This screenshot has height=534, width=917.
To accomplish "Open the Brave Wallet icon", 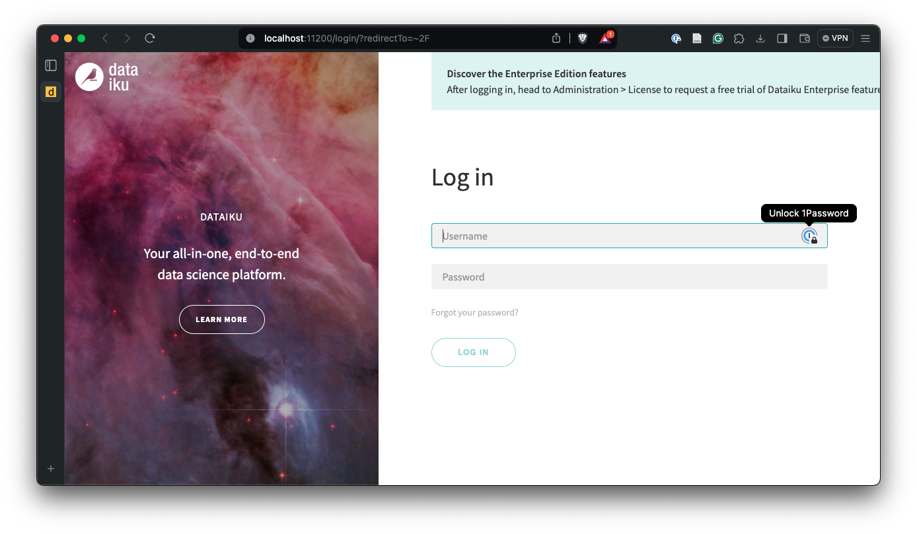I will [x=804, y=38].
